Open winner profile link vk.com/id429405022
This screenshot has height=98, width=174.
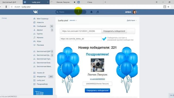click(97, 79)
